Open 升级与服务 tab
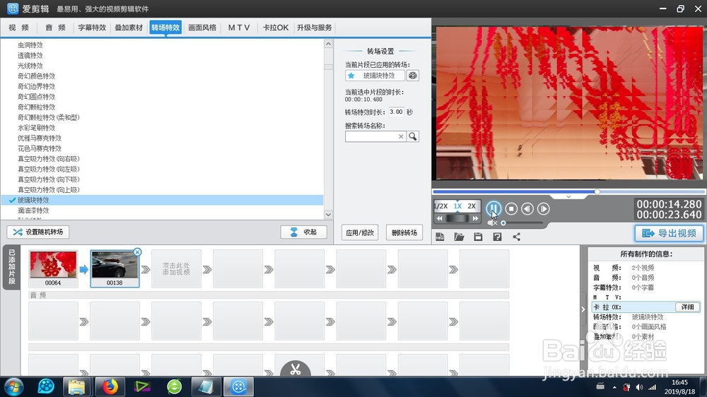 click(x=315, y=28)
